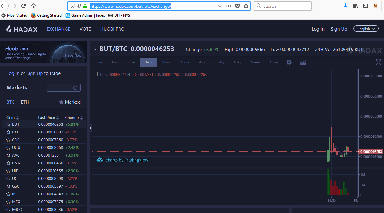
Task: Toggle fullscreen chart icon
Action: tap(378, 62)
